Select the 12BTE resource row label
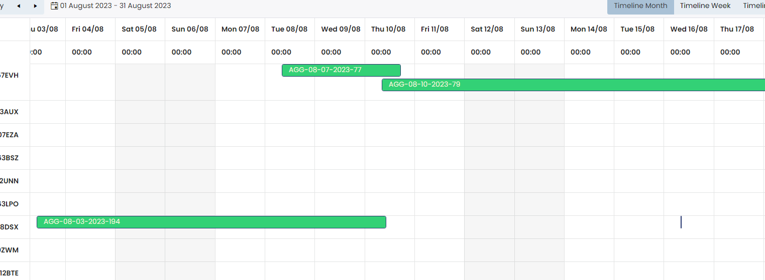Image resolution: width=765 pixels, height=280 pixels. point(9,273)
